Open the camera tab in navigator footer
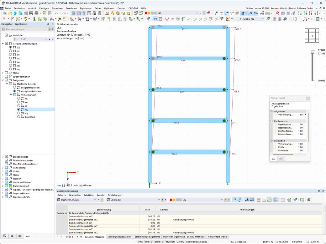 click(x=20, y=236)
